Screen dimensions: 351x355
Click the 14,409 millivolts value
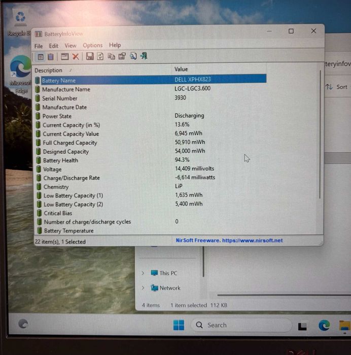coord(194,169)
